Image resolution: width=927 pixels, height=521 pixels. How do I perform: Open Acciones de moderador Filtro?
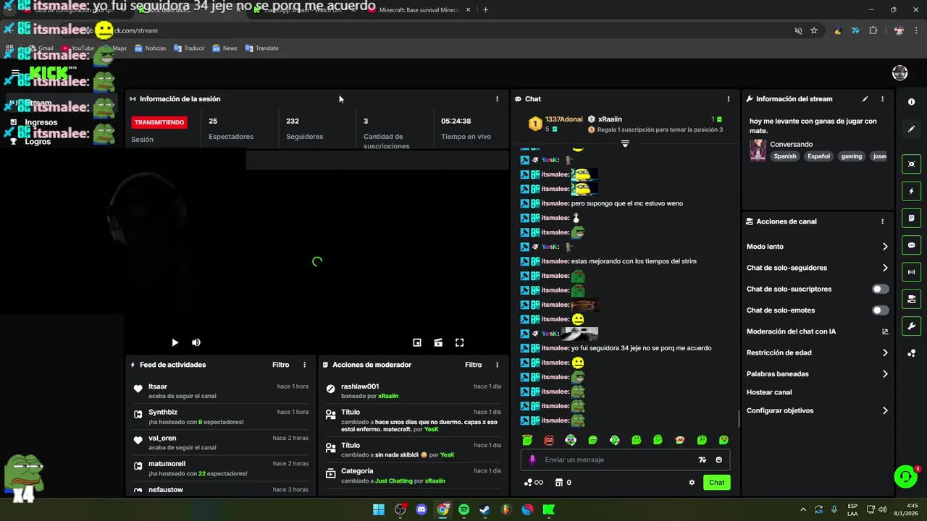[x=473, y=365]
